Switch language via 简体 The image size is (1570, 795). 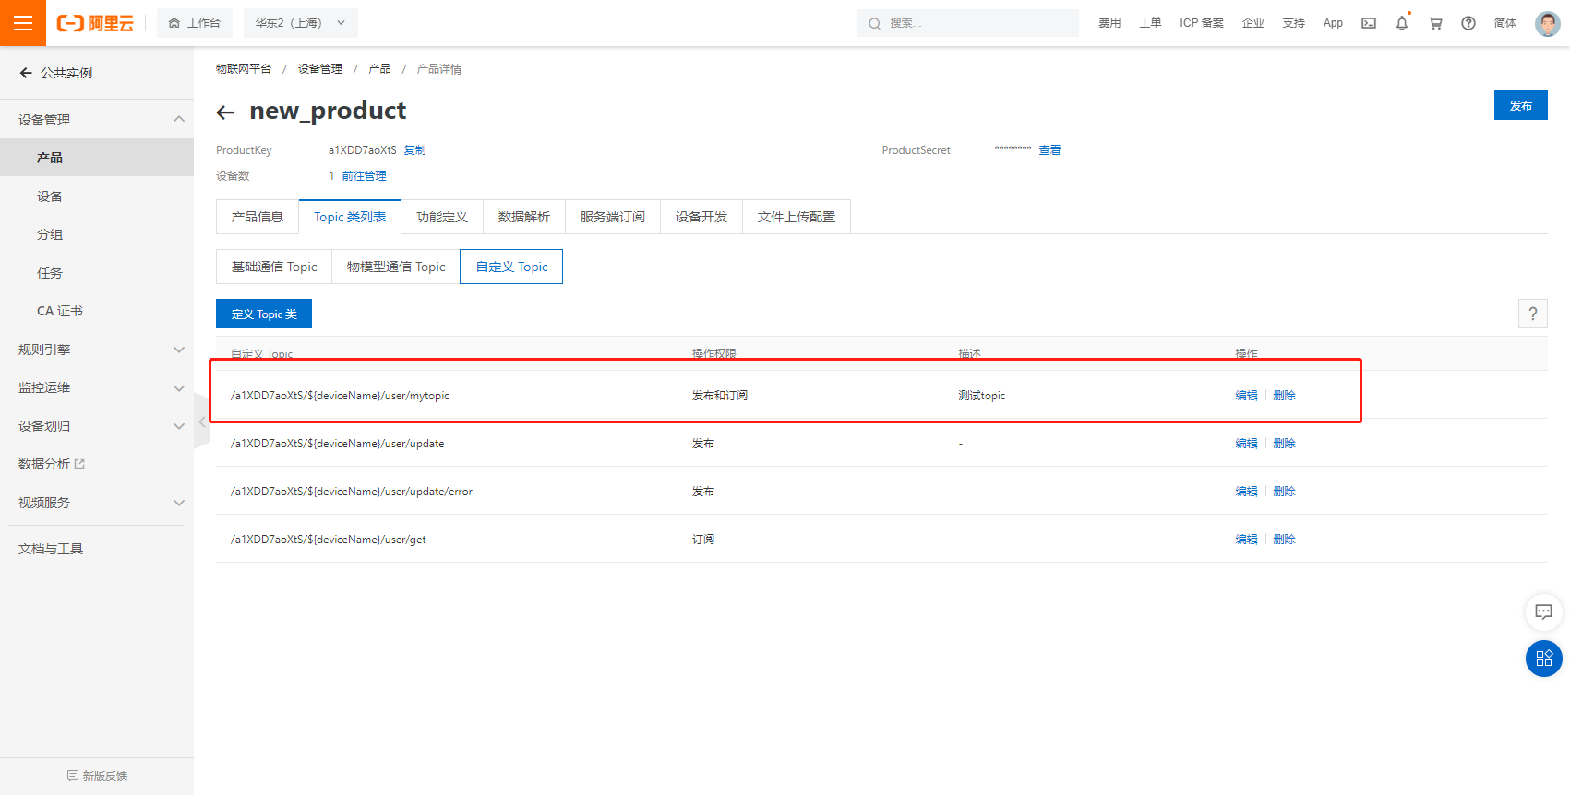coord(1505,23)
